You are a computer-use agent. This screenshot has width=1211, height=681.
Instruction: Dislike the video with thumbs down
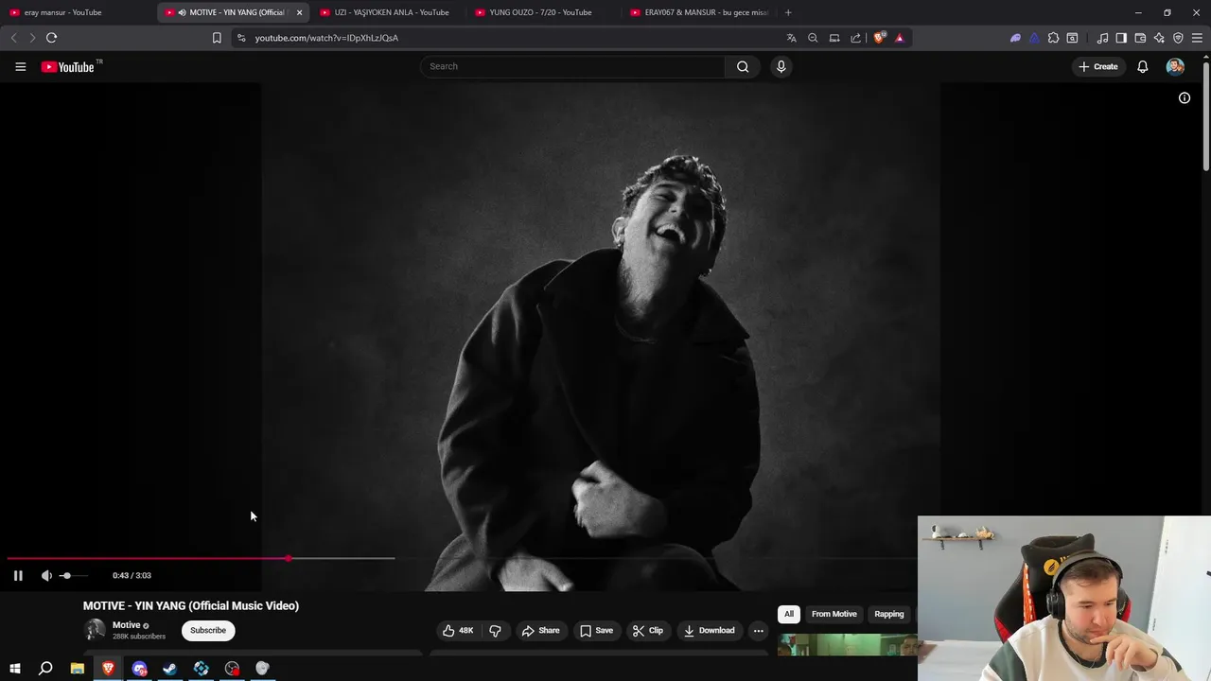pos(495,630)
